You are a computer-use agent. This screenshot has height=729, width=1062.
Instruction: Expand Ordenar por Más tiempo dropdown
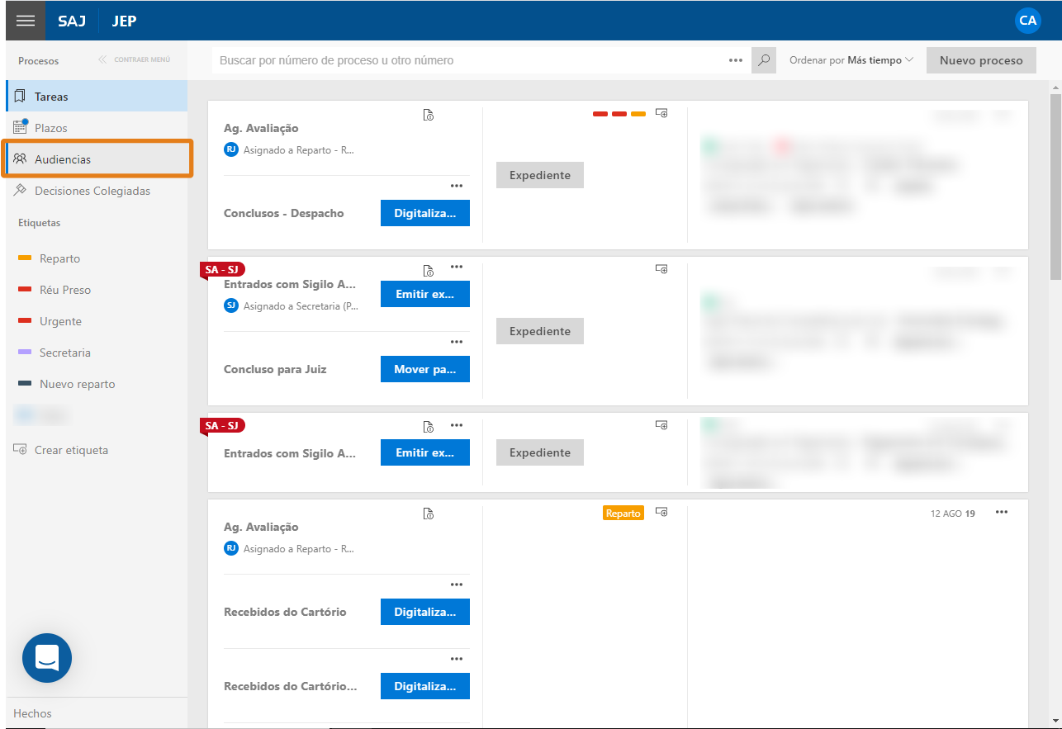click(851, 60)
